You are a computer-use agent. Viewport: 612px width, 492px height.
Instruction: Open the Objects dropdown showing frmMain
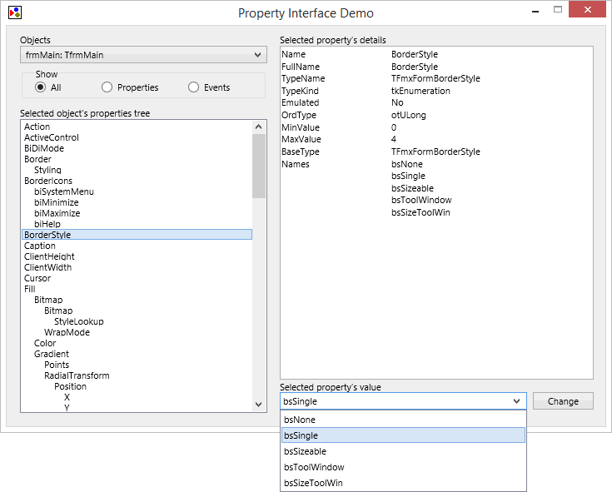click(x=142, y=56)
